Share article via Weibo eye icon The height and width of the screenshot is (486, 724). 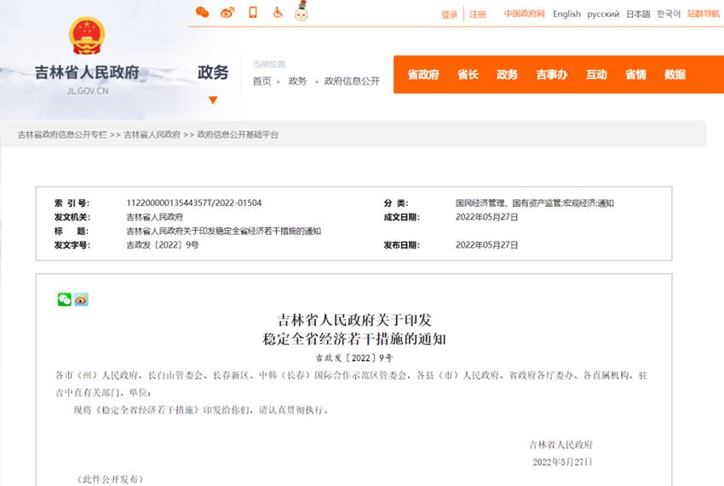[x=81, y=300]
